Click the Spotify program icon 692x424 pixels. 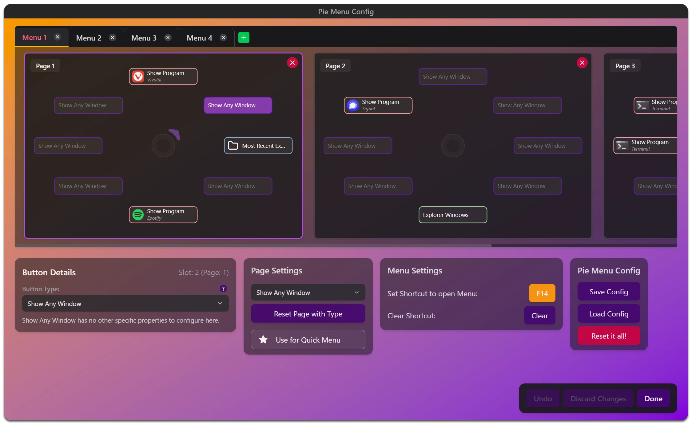tap(138, 215)
